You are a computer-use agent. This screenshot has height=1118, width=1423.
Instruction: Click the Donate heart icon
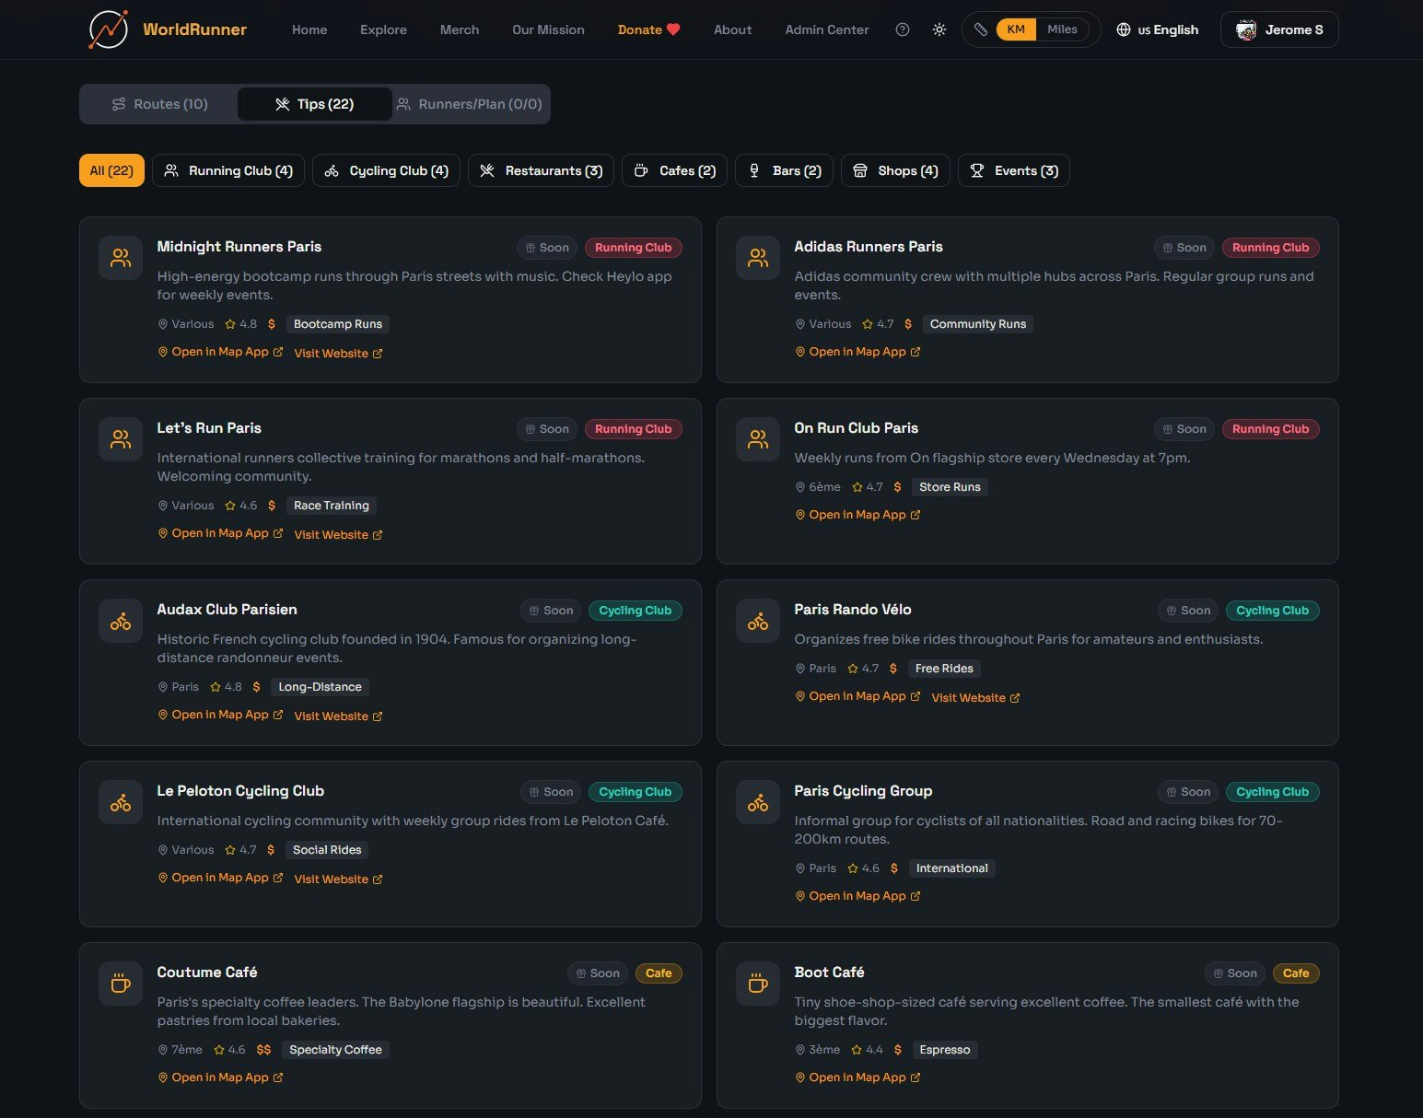pos(673,29)
